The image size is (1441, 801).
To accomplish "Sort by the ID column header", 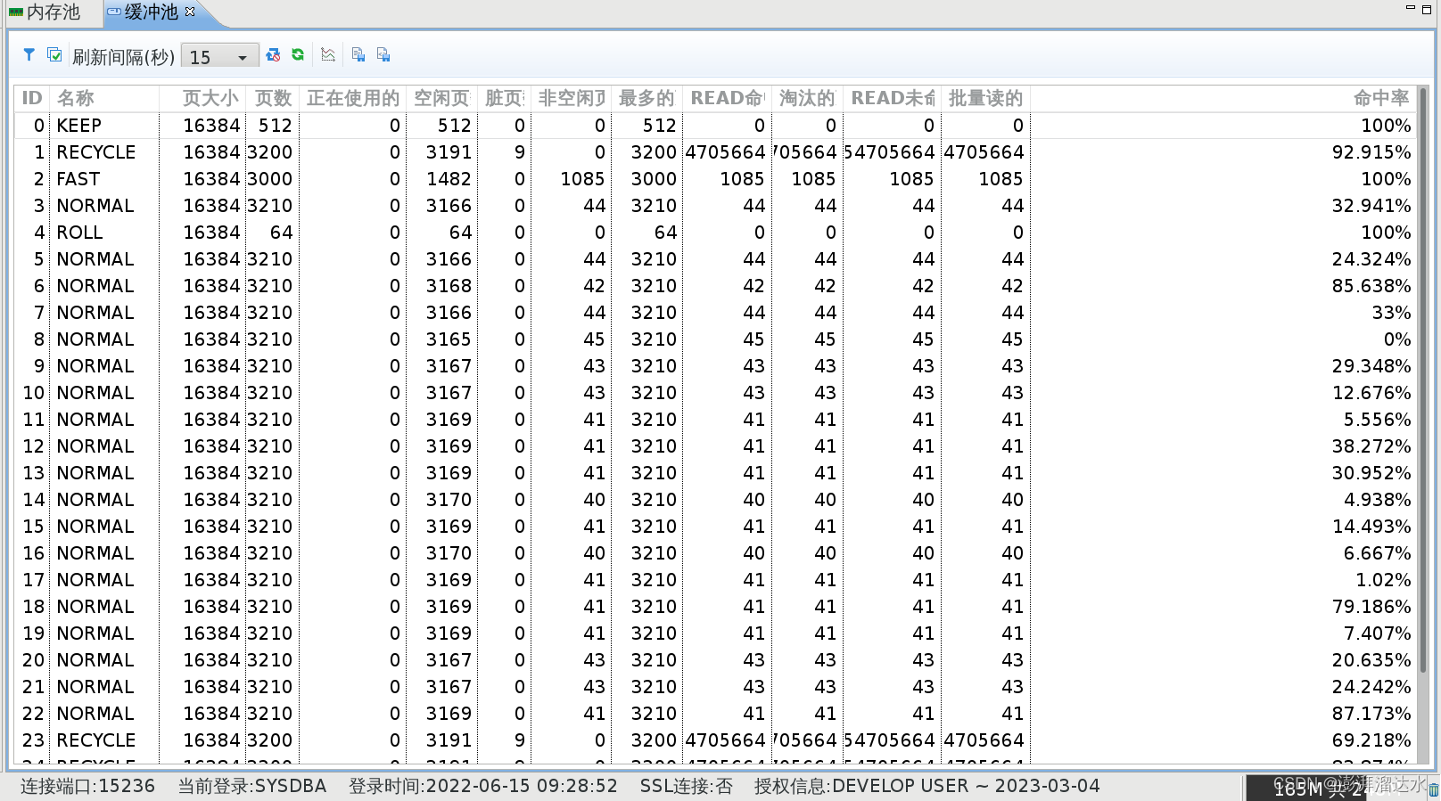I will coord(32,98).
